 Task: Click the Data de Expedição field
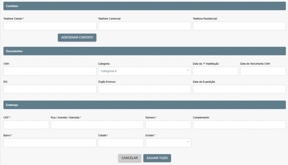coord(239,89)
